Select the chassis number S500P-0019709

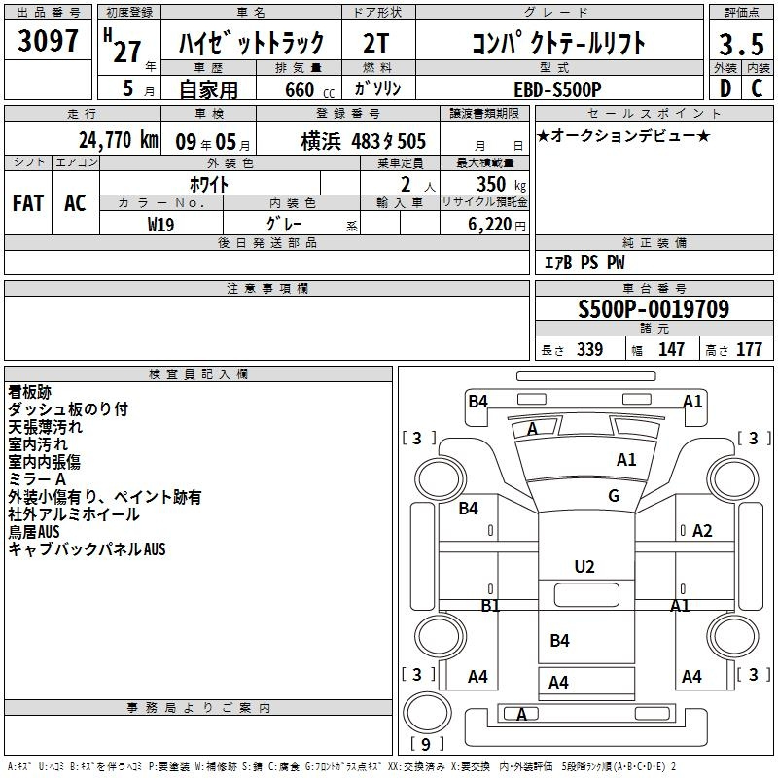(654, 308)
